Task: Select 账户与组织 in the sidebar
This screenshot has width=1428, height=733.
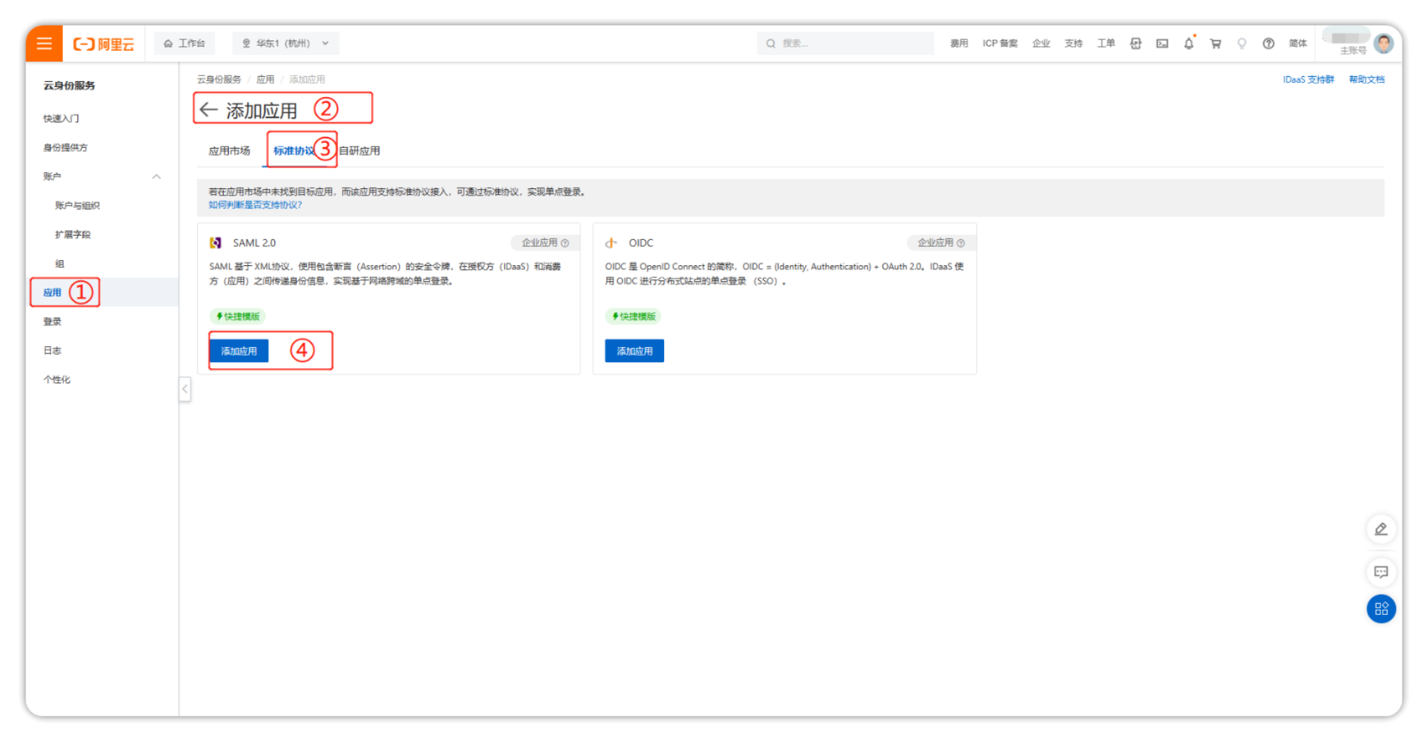Action: [x=77, y=206]
